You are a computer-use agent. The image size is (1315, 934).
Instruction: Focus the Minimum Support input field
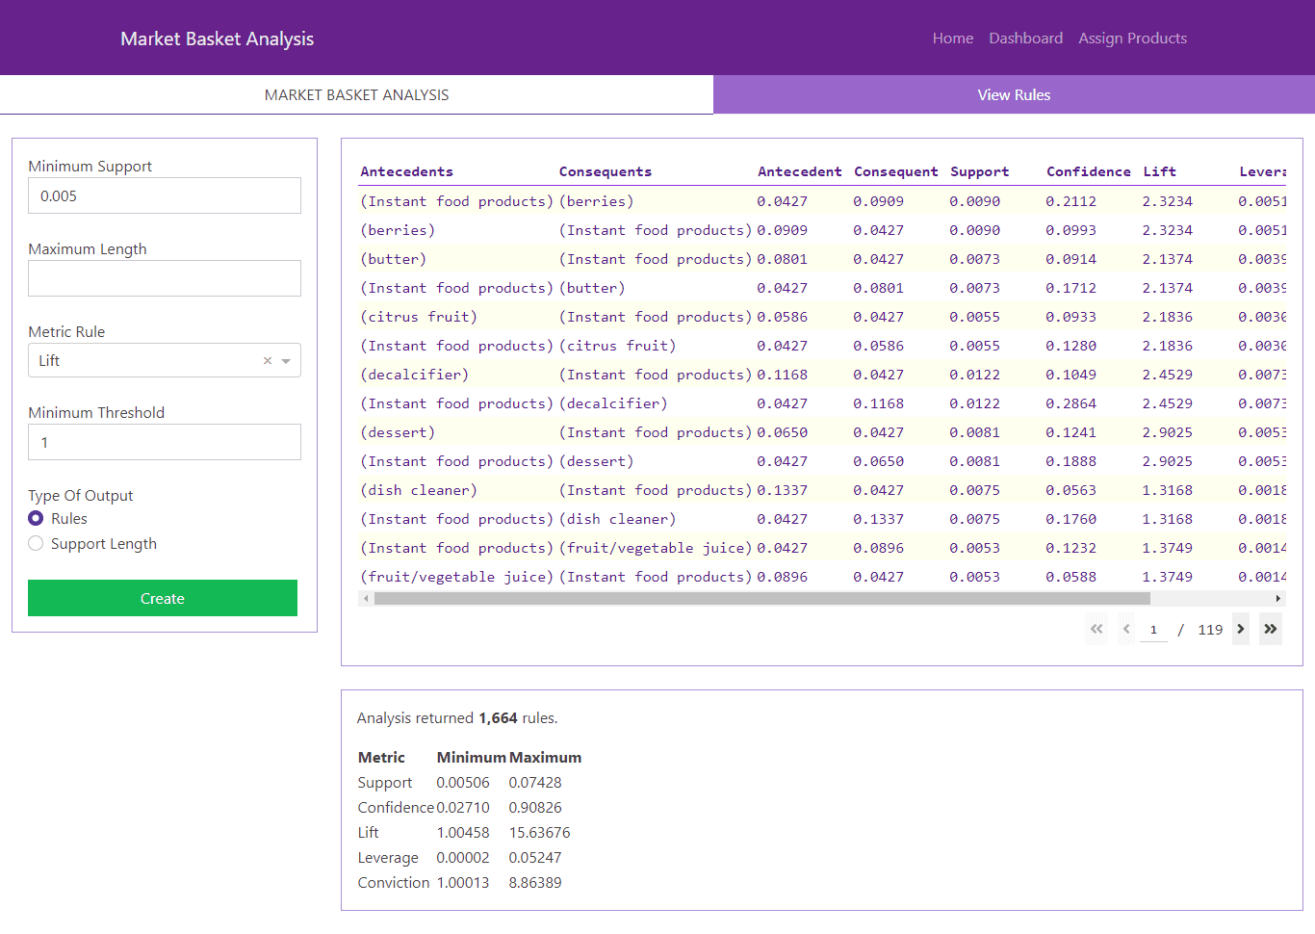coord(165,196)
